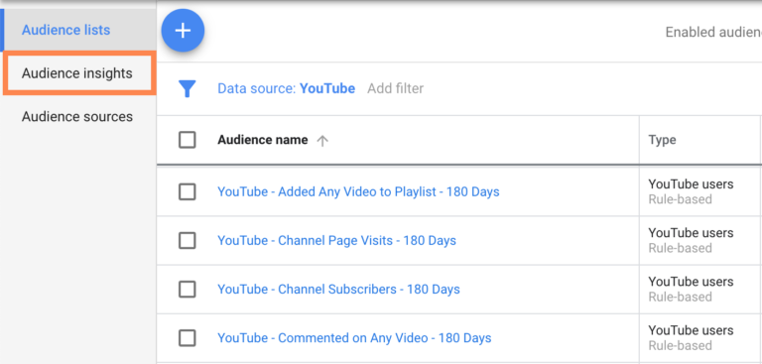Image resolution: width=762 pixels, height=364 pixels.
Task: Check the Channel Page Visits row checkbox
Action: [x=188, y=241]
